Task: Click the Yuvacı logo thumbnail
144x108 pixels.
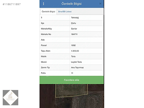Action: coord(10,98)
